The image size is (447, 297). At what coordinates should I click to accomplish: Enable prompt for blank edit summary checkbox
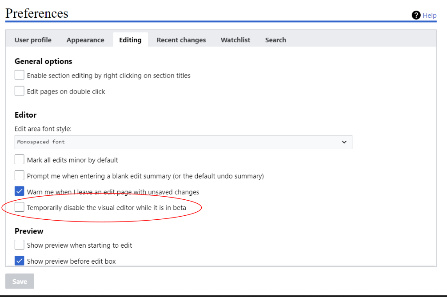(20, 175)
